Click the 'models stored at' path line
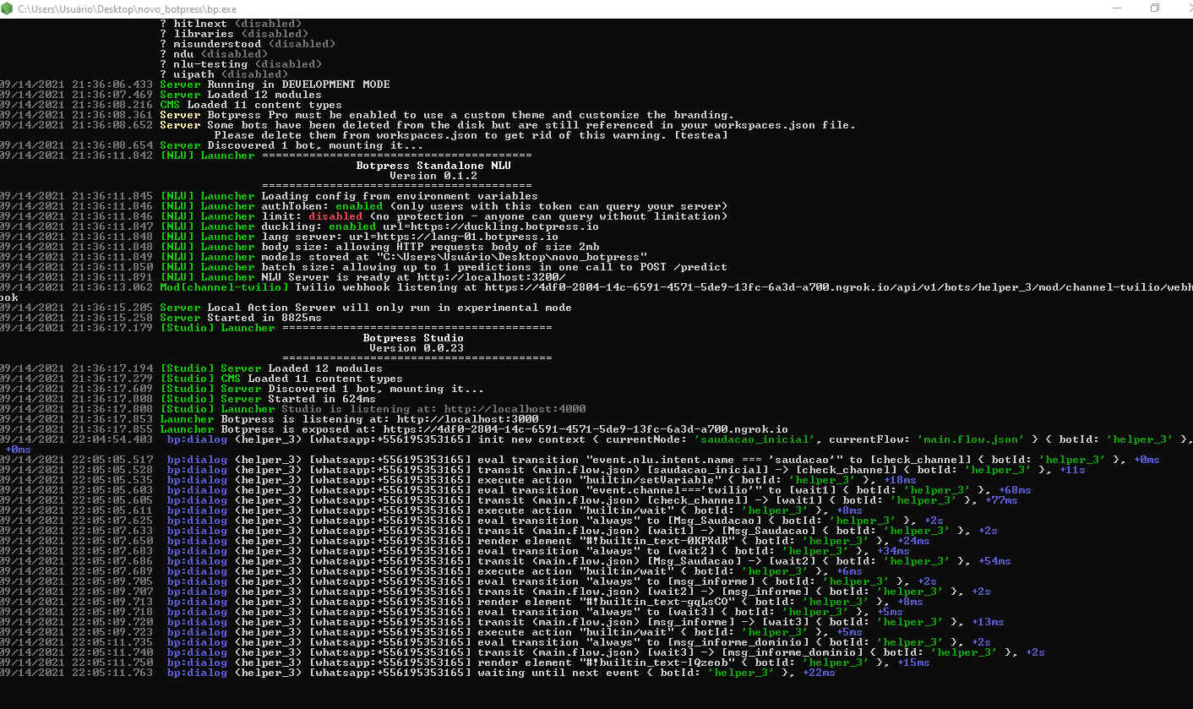Image resolution: width=1193 pixels, height=709 pixels. tap(454, 257)
